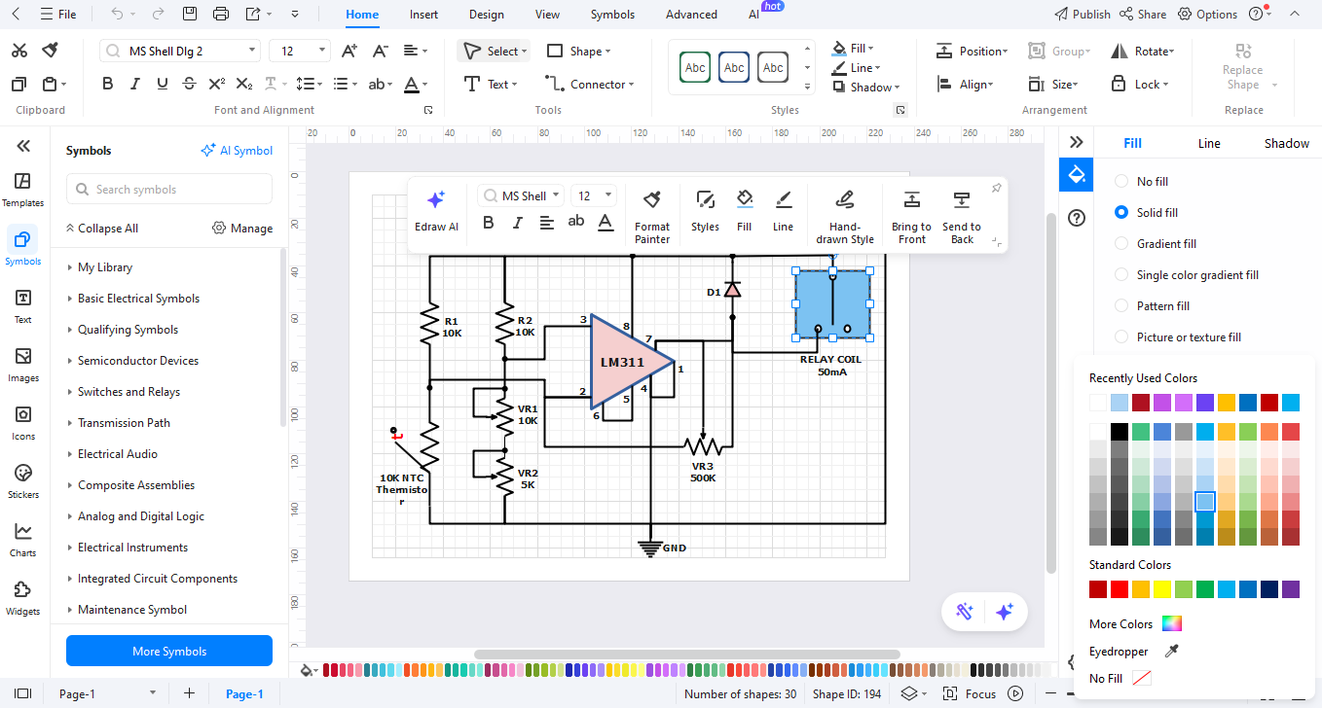Click Collapse All in Symbols panel
Viewport: 1322px width, 708px height.
pyautogui.click(x=101, y=229)
